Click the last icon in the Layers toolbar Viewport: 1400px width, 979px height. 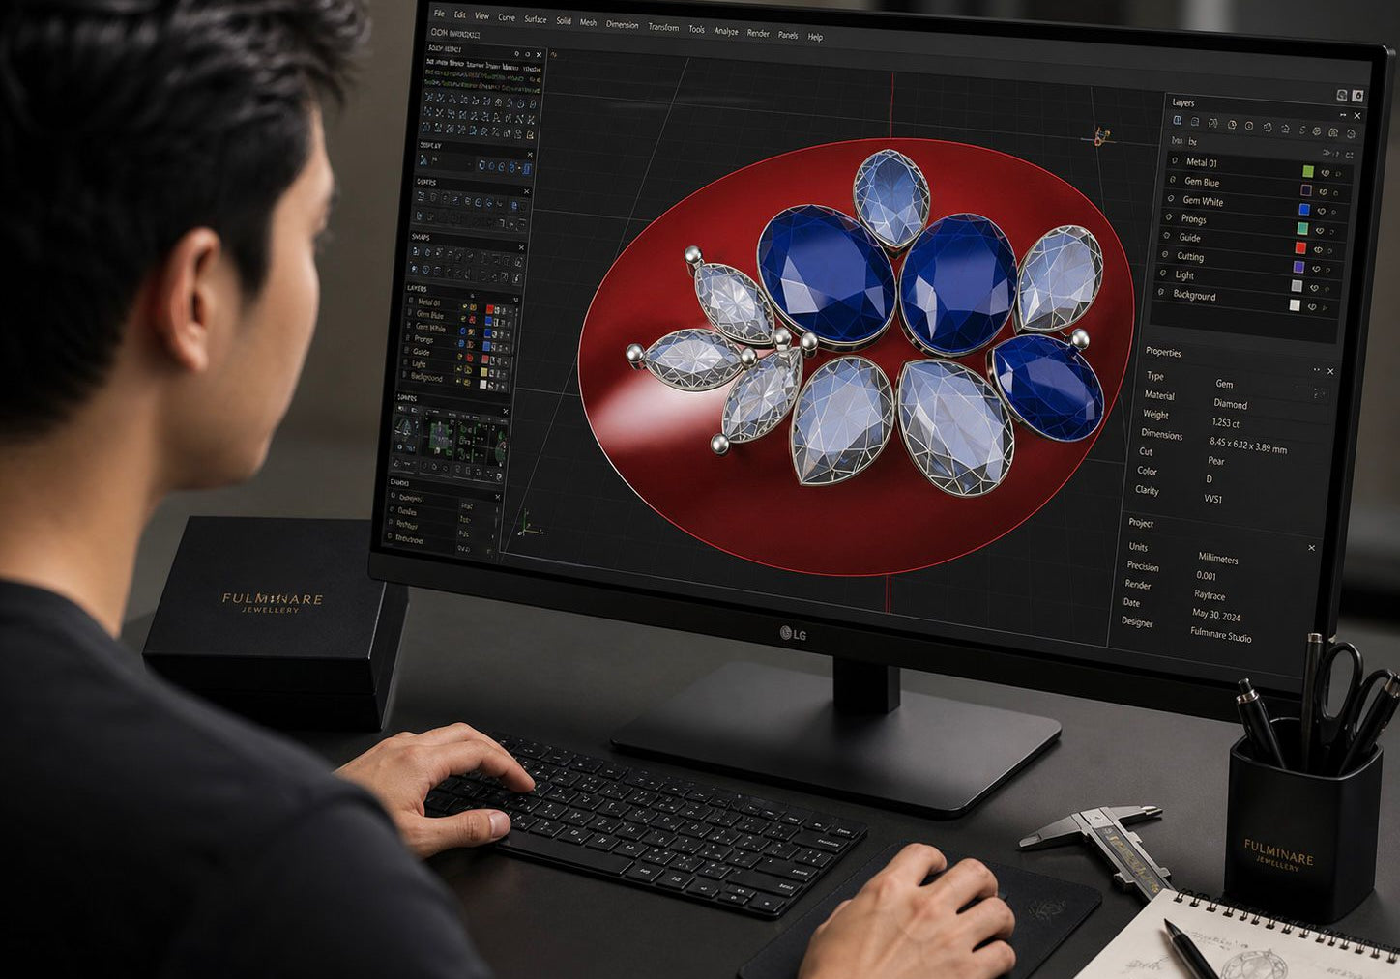1350,133
